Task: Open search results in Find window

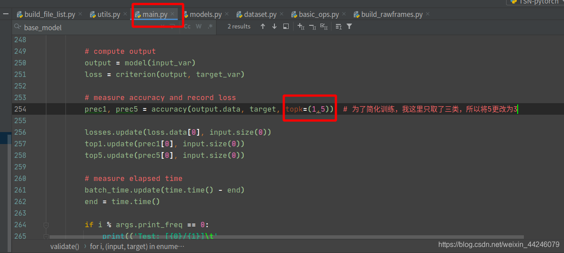Action: [x=286, y=27]
